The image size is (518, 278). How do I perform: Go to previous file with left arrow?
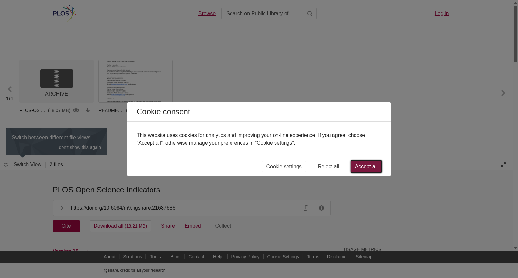point(10,89)
